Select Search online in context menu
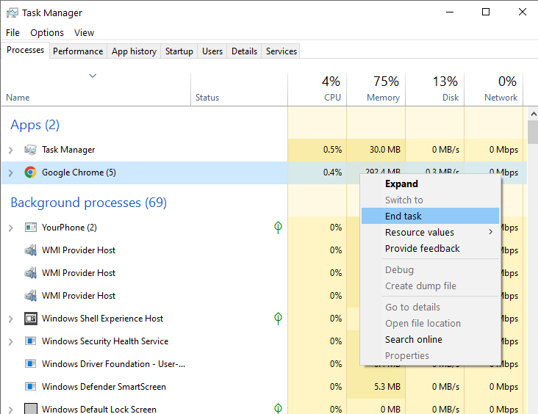This screenshot has height=414, width=538. pos(430,339)
